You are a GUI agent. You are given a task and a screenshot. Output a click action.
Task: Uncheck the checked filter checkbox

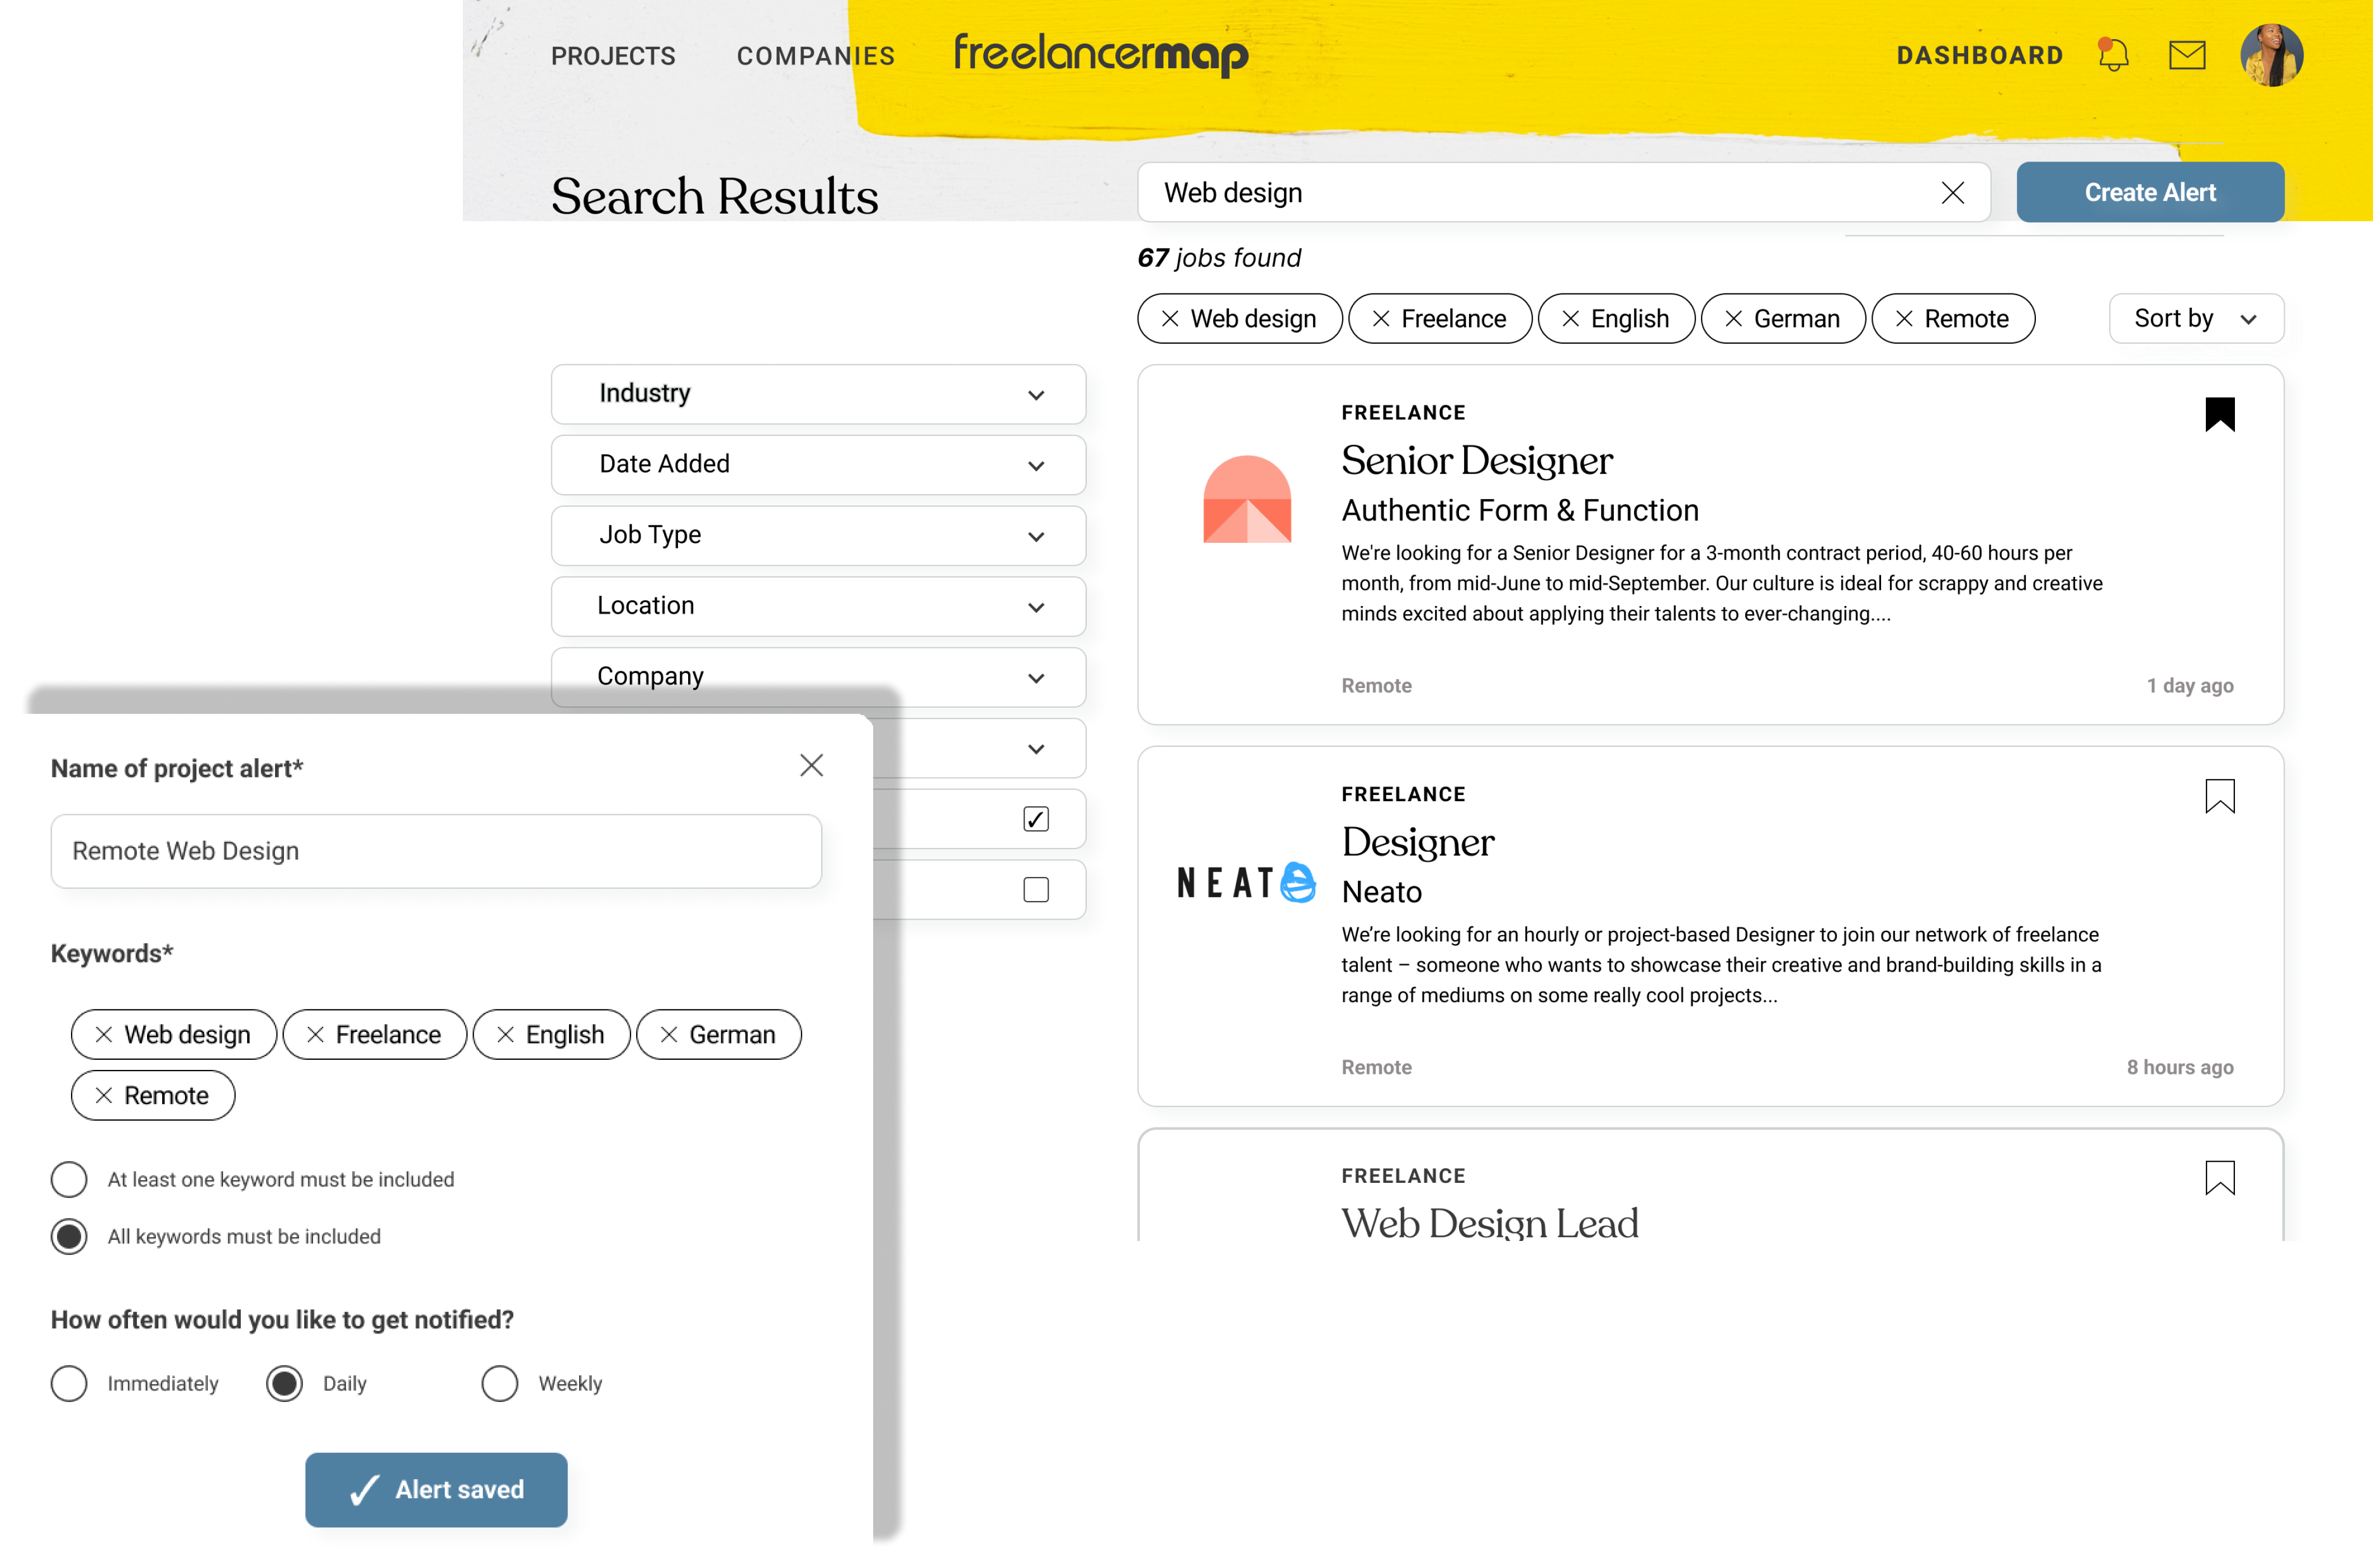coord(1035,819)
